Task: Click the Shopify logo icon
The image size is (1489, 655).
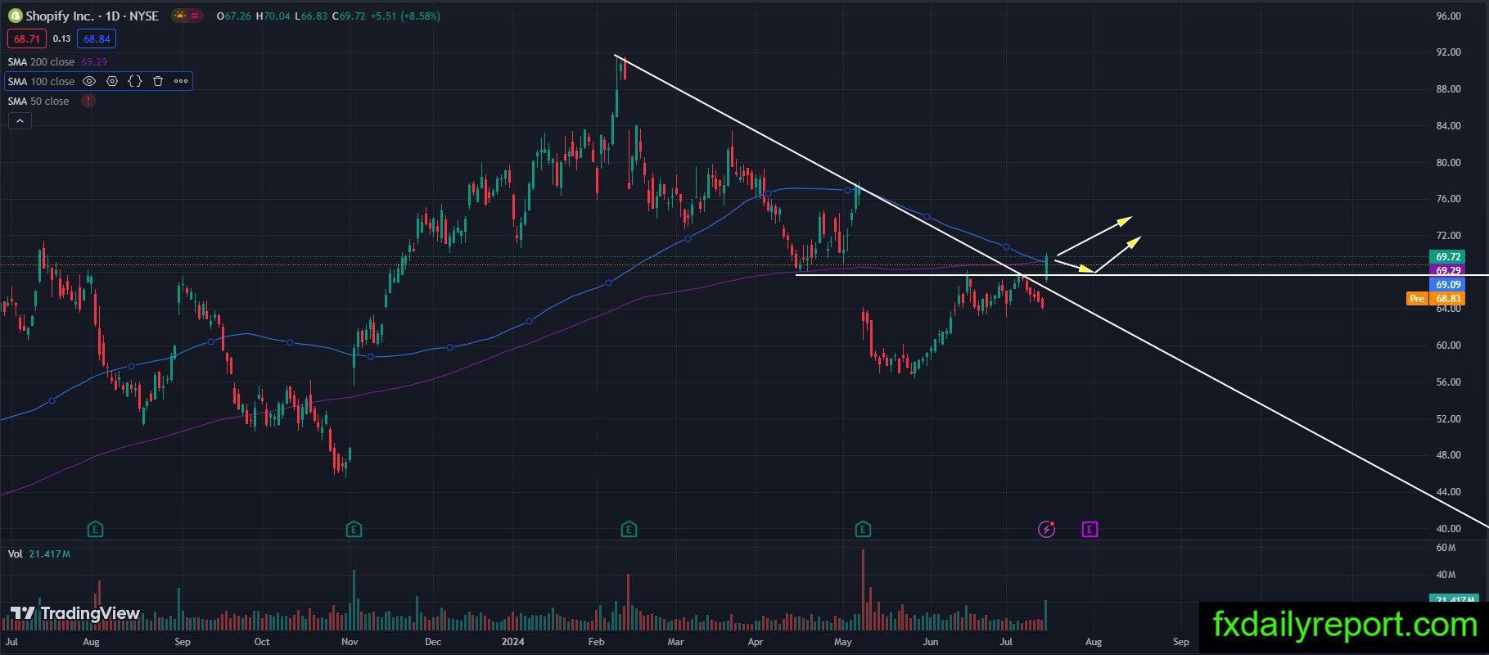Action: tap(15, 16)
